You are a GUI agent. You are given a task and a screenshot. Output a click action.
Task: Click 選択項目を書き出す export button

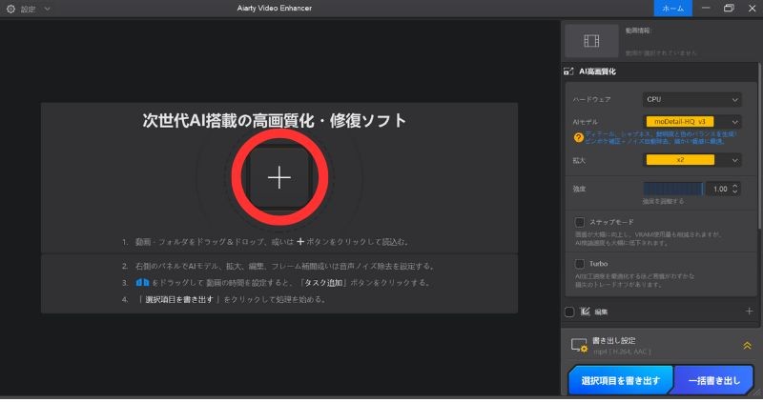(621, 380)
